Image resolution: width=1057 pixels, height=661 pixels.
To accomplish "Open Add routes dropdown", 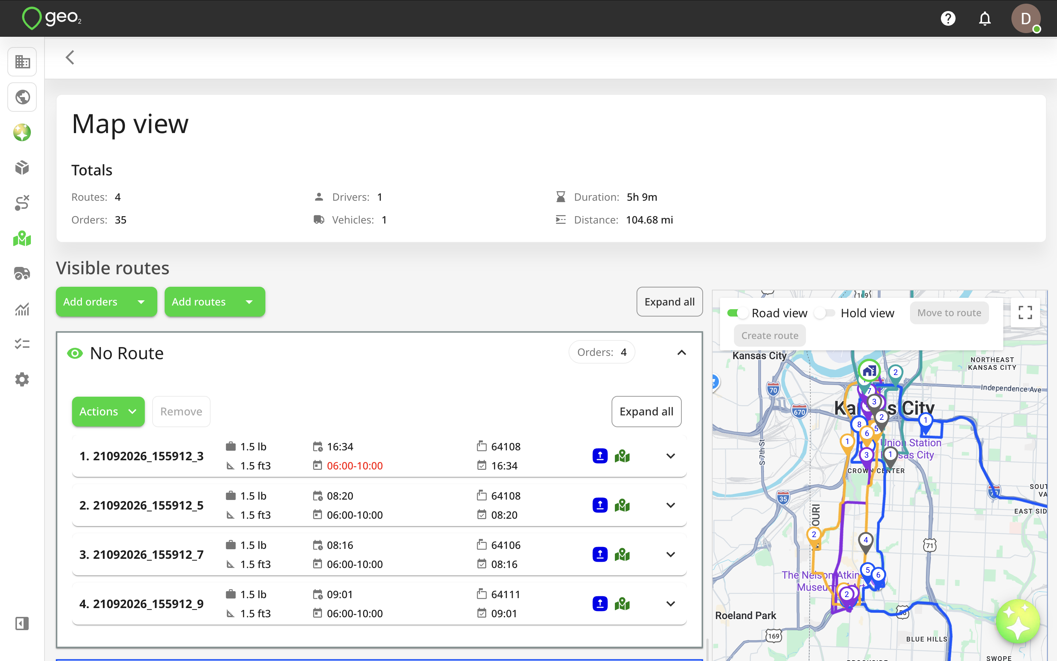I will 215,302.
